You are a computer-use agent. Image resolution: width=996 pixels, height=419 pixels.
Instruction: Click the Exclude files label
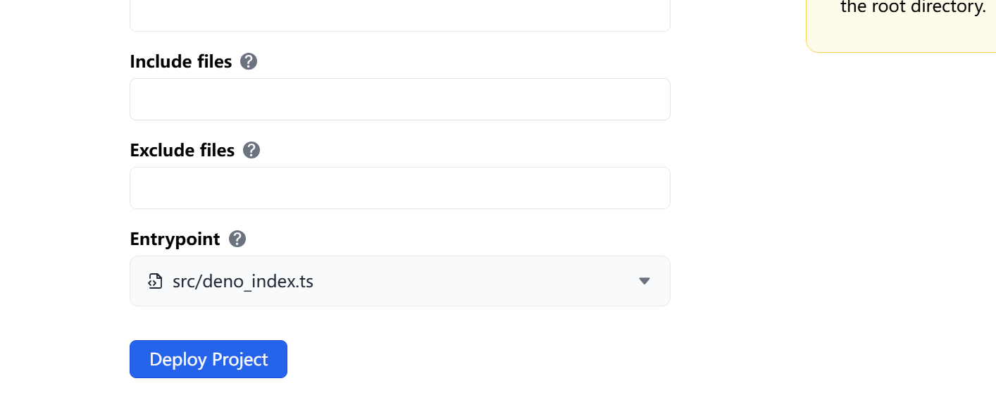[x=182, y=151]
